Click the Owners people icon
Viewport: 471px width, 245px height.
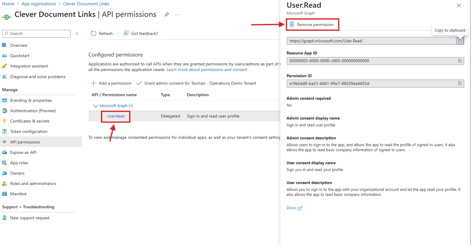point(4,173)
